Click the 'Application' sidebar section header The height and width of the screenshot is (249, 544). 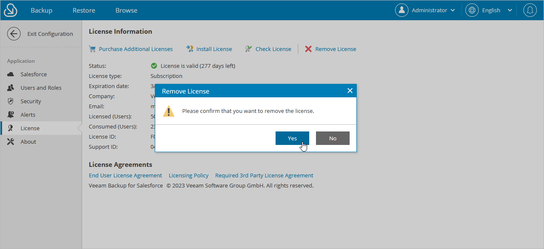[21, 61]
